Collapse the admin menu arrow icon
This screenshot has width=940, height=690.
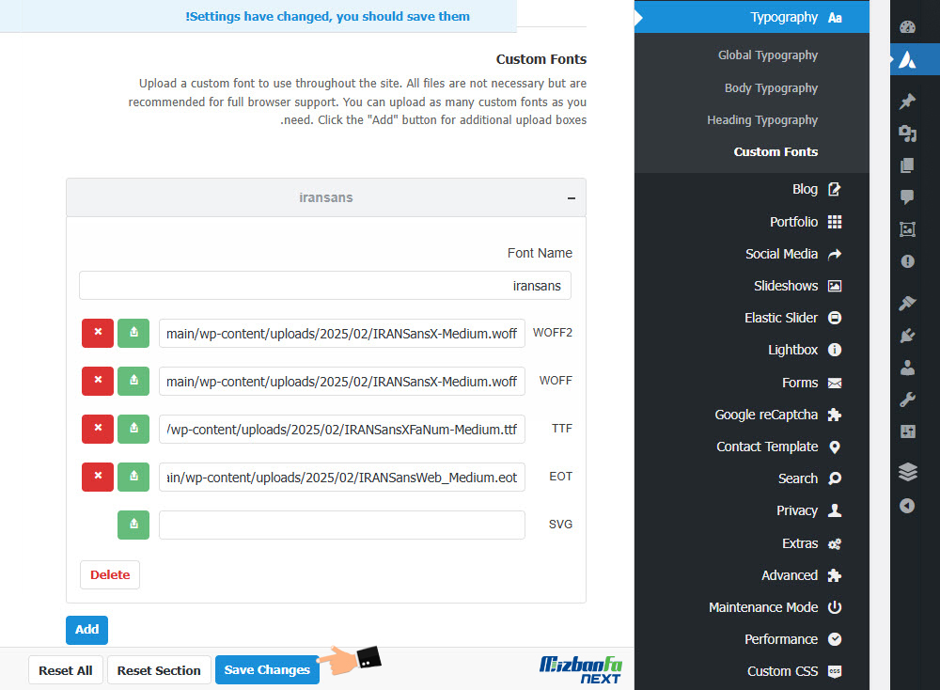[907, 506]
